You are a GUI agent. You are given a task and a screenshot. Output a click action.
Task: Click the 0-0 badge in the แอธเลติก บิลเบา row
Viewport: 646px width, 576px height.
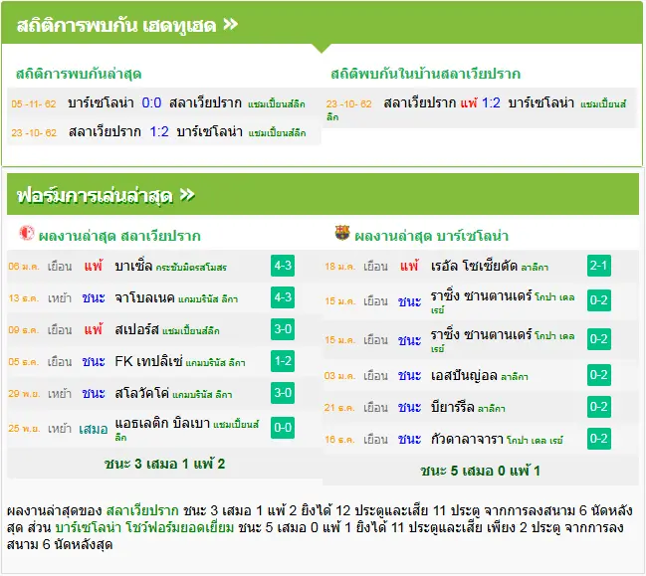tap(283, 428)
